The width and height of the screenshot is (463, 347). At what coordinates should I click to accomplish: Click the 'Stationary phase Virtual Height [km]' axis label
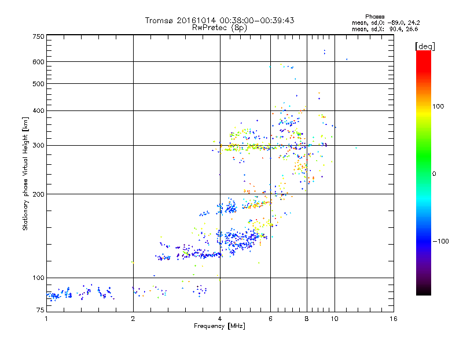[x=25, y=174]
